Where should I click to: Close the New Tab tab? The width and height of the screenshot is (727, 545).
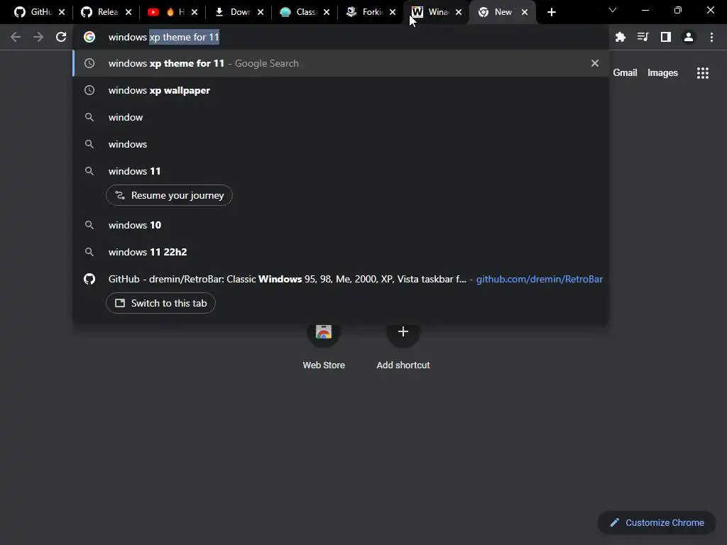tap(525, 13)
